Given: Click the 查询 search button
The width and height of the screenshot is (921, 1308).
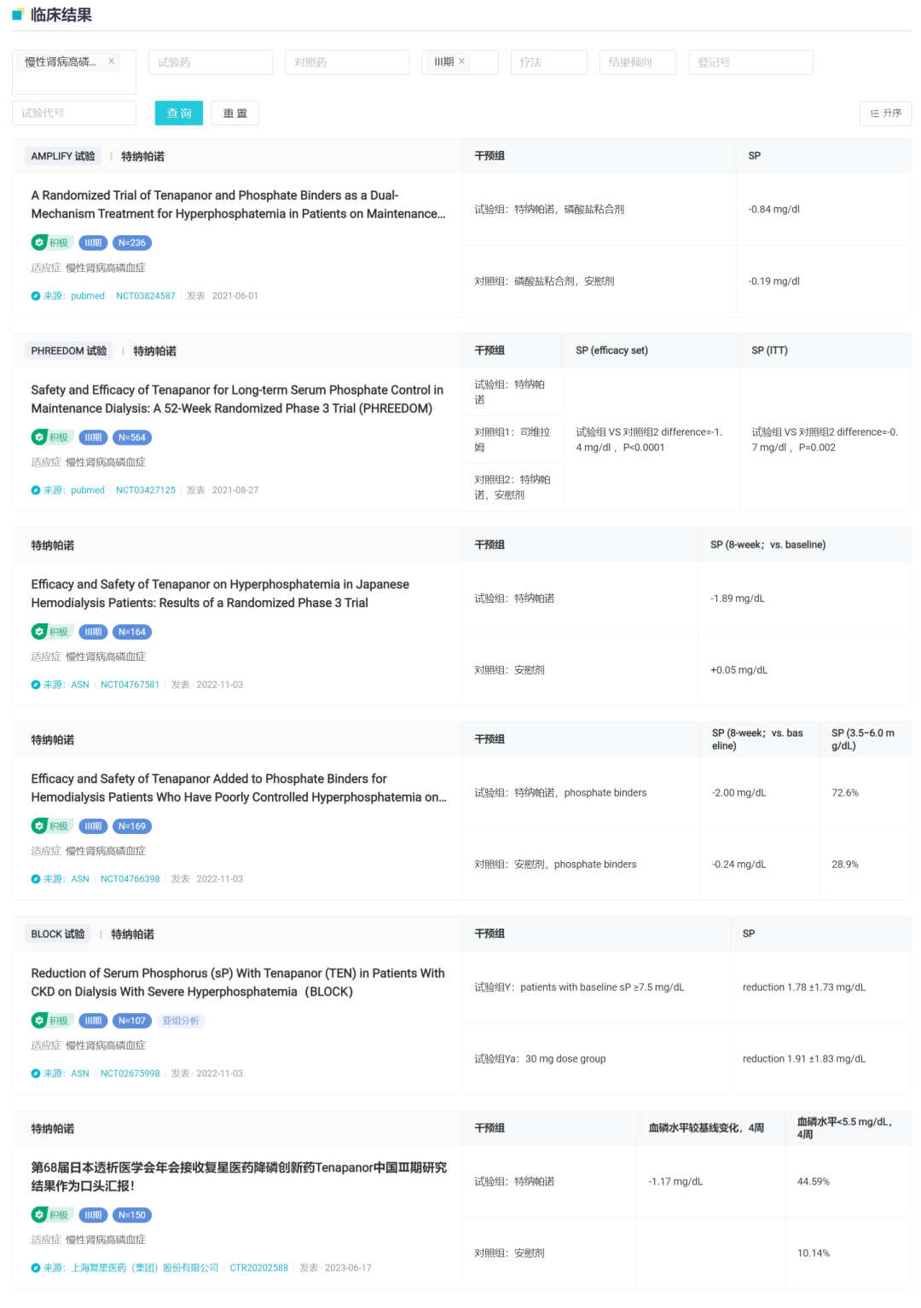Looking at the screenshot, I should [x=178, y=113].
